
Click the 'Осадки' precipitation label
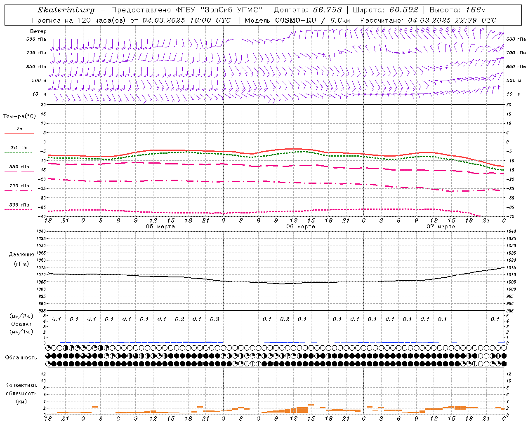(21, 324)
